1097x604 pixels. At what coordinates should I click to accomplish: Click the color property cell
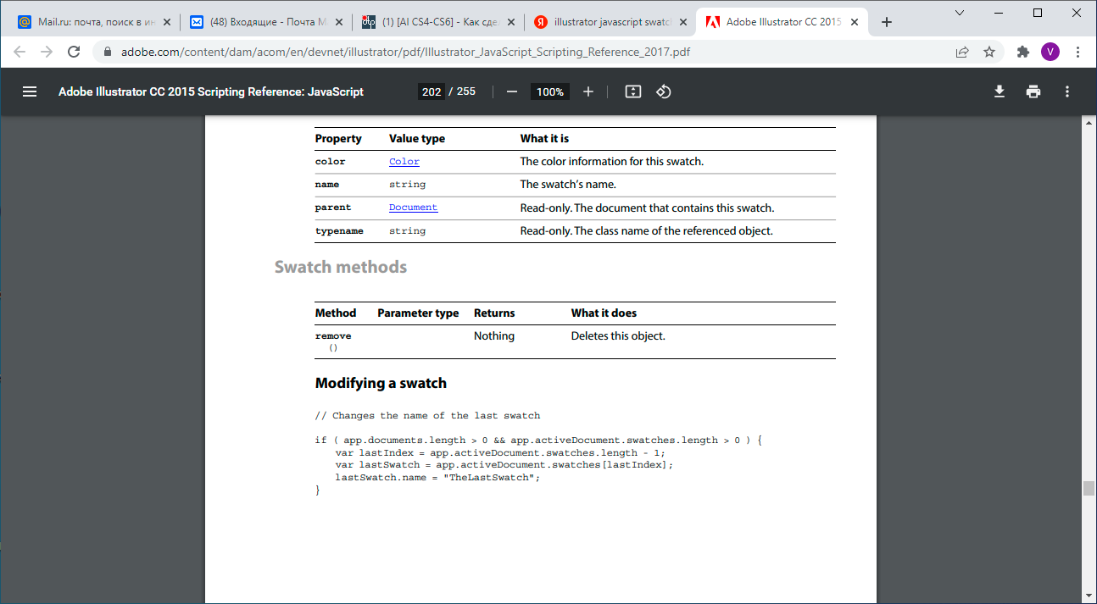pos(331,161)
